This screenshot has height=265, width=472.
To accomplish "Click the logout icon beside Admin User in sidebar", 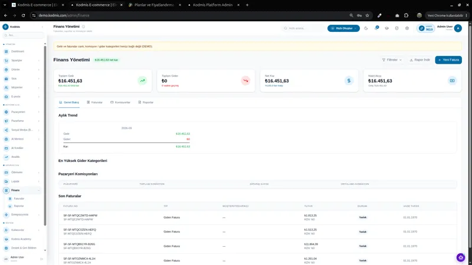I will [41, 259].
